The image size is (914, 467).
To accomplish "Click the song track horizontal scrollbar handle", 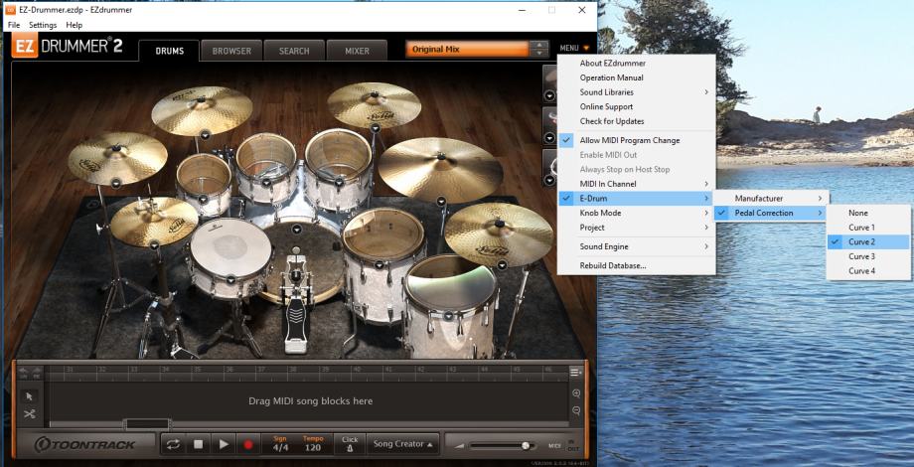I will [148, 424].
